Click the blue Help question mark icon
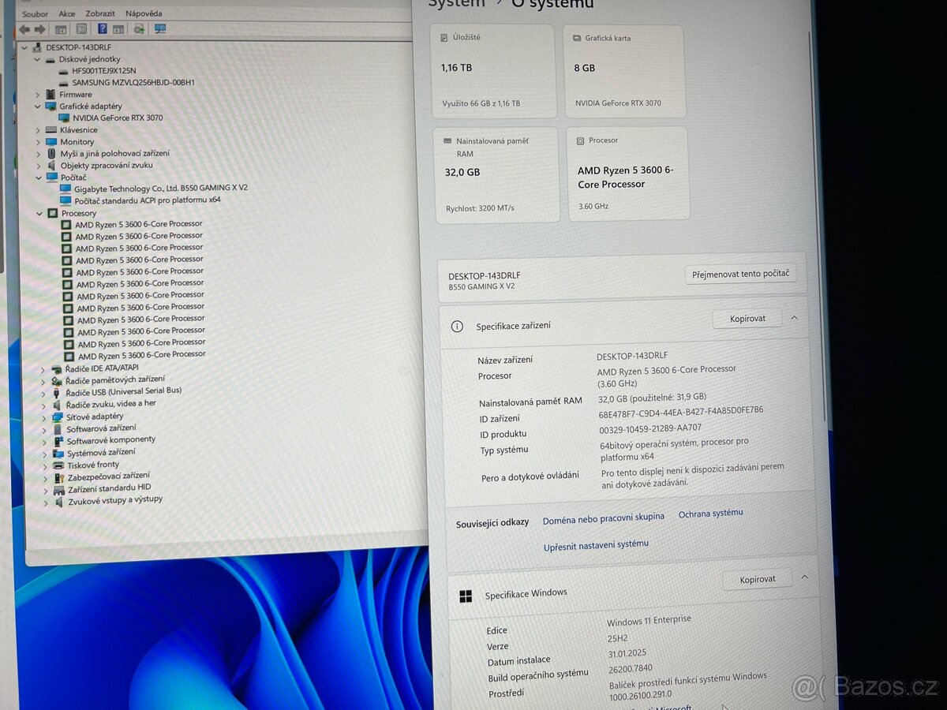Viewport: 947px width, 710px height. (x=103, y=29)
